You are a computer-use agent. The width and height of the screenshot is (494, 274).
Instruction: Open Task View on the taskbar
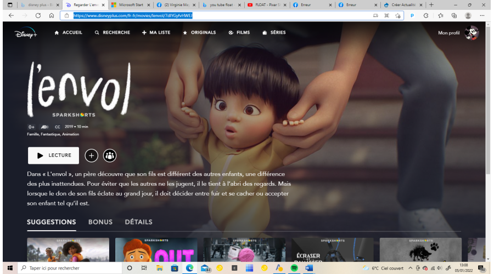[144, 268]
